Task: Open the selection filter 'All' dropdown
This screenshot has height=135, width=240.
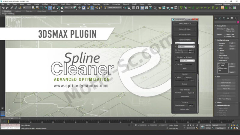Action: [27, 7]
